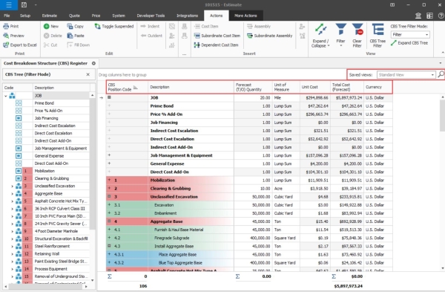Image resolution: width=445 pixels, height=292 pixels.
Task: Open the Developer Tools tab
Action: (x=151, y=16)
